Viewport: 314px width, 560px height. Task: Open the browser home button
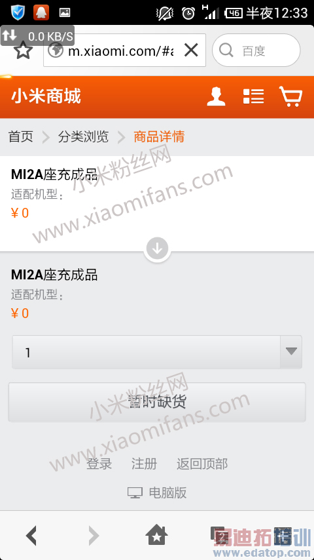pos(157,535)
